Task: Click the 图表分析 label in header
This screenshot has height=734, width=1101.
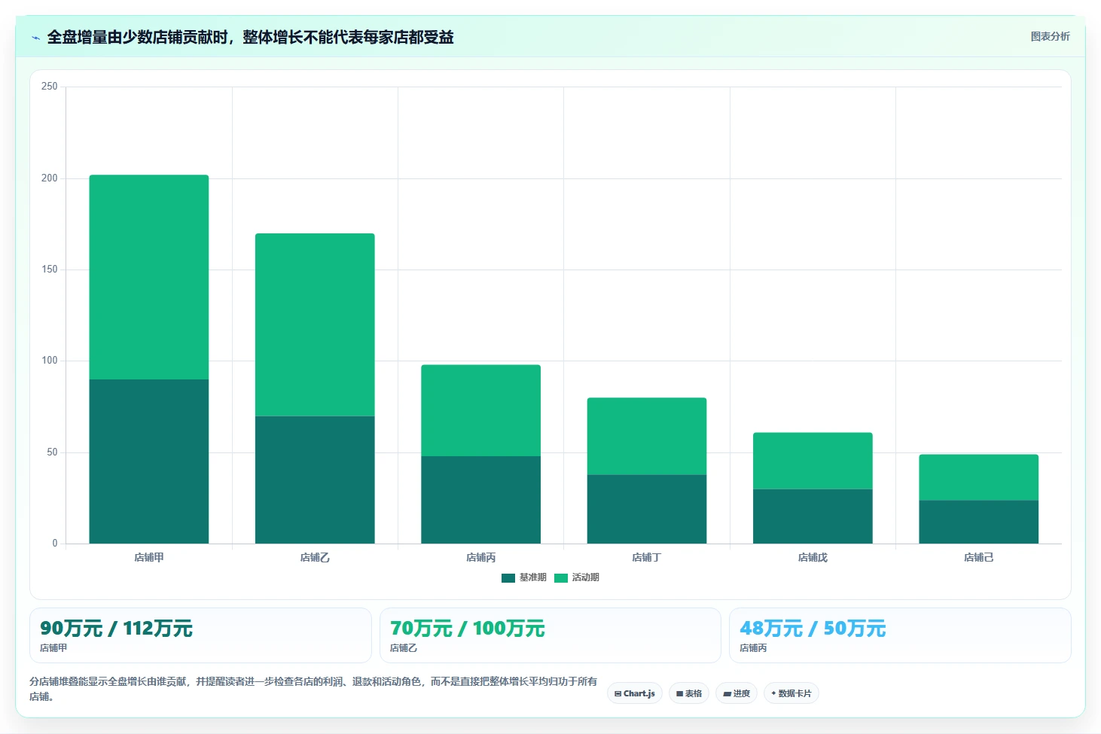Action: 1050,36
